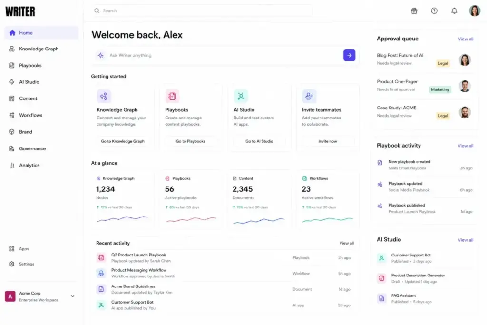
Task: Click 'Workflow approved by Jamie Smith' text
Action: click(143, 276)
